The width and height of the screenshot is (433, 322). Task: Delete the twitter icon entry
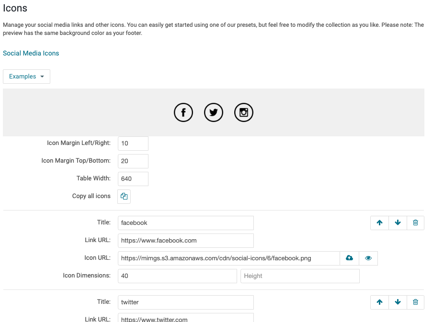(415, 302)
